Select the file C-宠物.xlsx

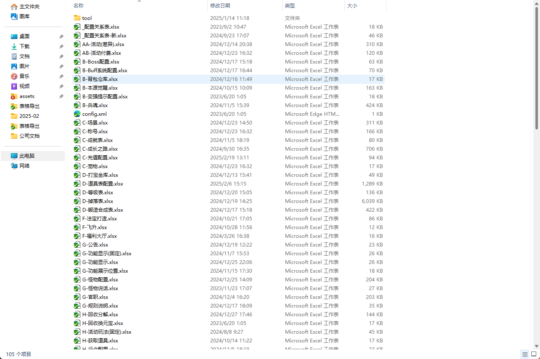[95, 166]
